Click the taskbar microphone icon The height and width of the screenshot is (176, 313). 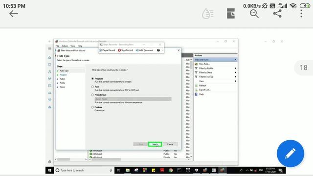pos(111,170)
